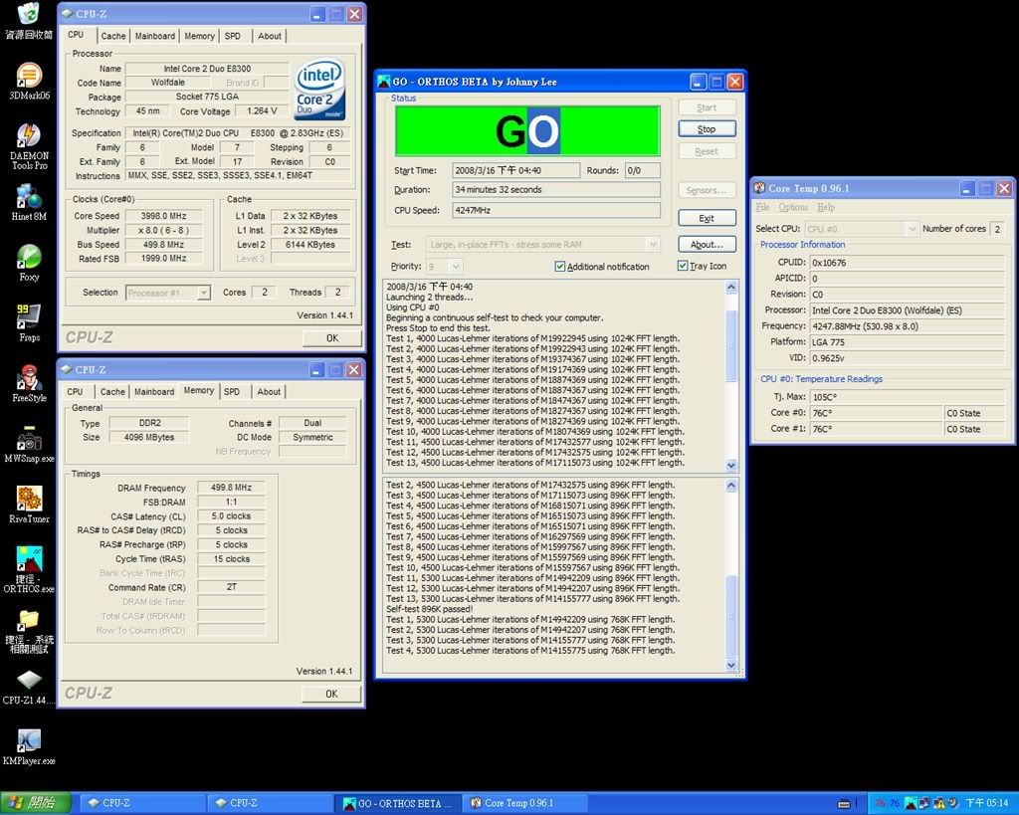Open the Select CPU dropdown in Core Temp
The image size is (1019, 815).
[x=912, y=229]
